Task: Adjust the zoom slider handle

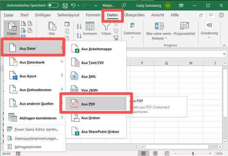Action: pos(193,153)
